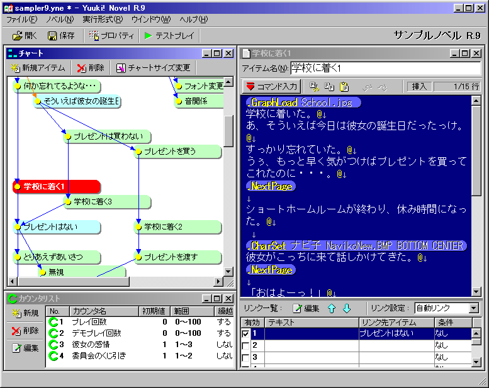Click the first .NextPage command
This screenshot has width=489, height=388.
tap(271, 186)
